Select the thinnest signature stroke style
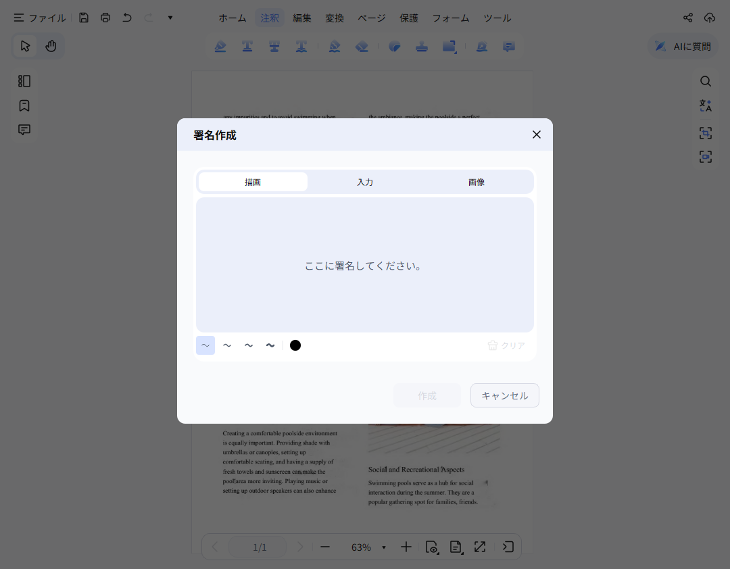 click(205, 345)
